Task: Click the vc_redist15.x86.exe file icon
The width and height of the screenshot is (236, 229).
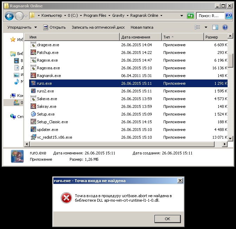Action: point(33,137)
